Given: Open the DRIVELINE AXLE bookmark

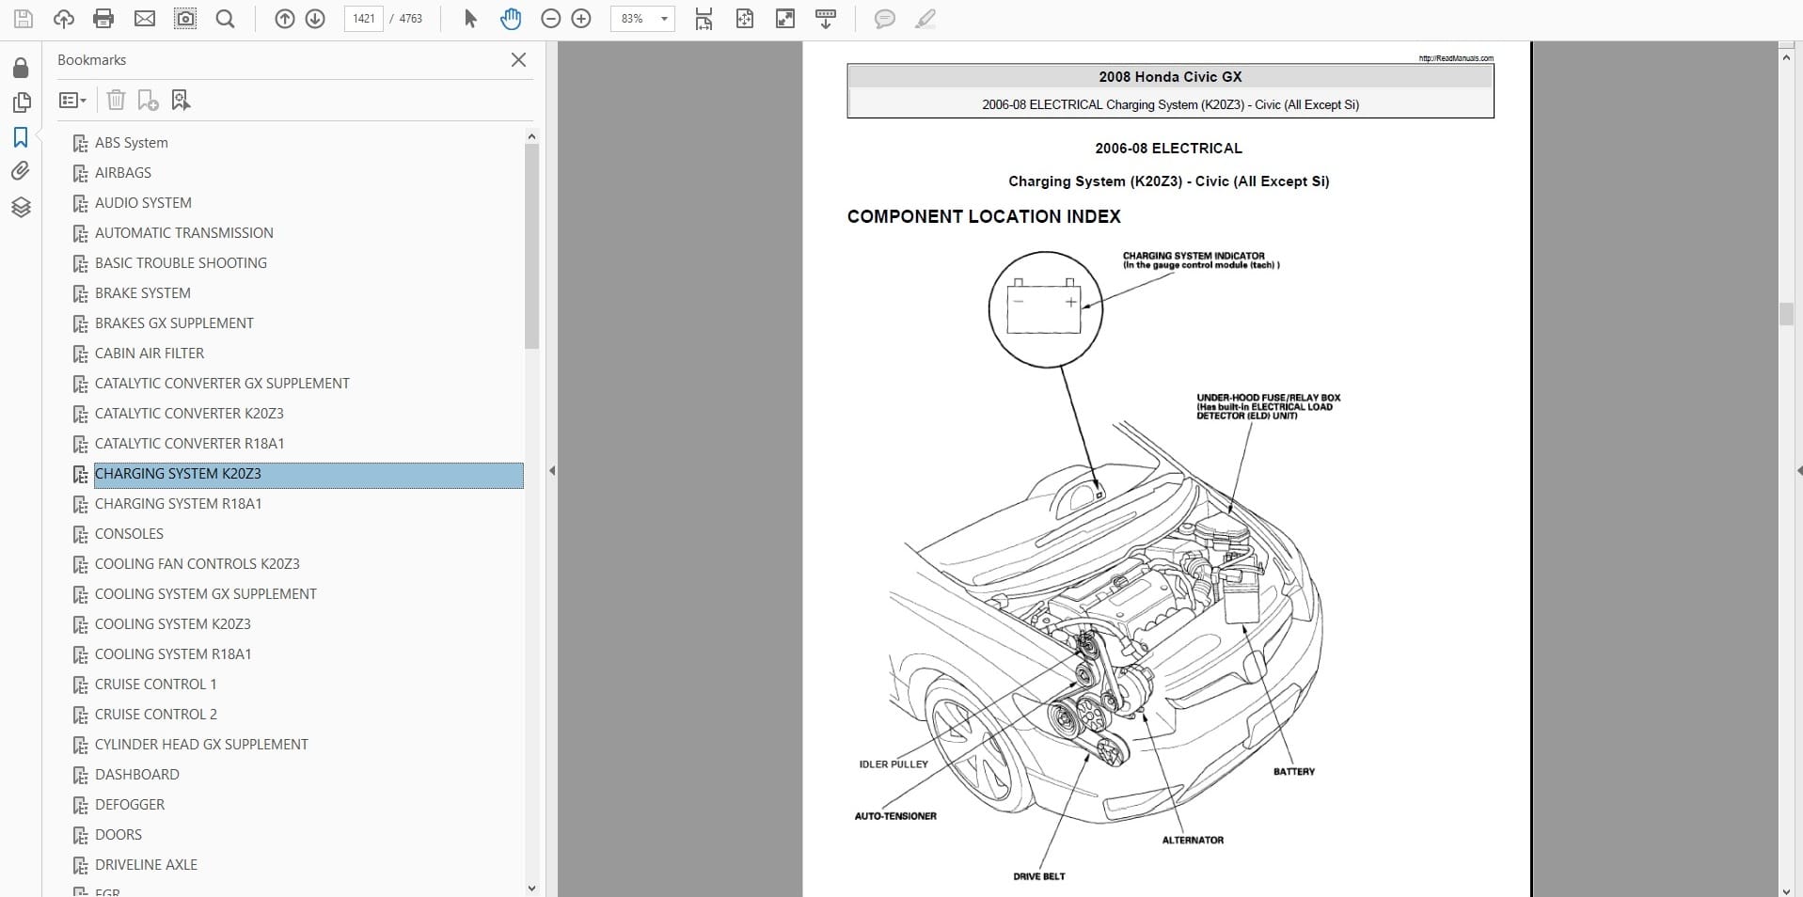Looking at the screenshot, I should tap(146, 865).
